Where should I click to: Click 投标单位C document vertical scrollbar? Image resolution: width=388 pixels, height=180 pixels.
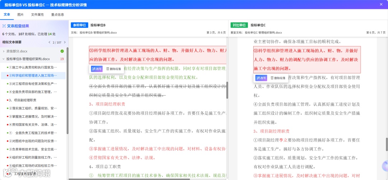[387, 145]
